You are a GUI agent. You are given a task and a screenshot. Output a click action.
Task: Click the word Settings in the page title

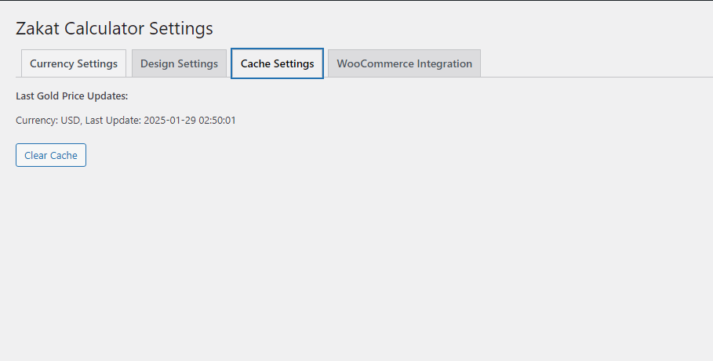(x=181, y=28)
